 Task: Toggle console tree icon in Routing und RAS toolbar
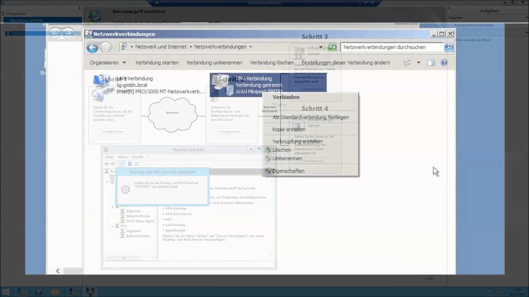click(122, 164)
